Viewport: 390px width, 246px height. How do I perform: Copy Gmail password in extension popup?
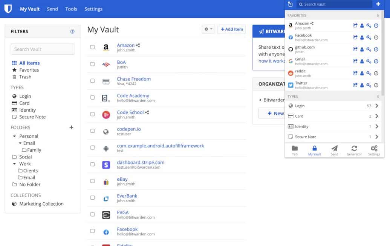(x=369, y=61)
